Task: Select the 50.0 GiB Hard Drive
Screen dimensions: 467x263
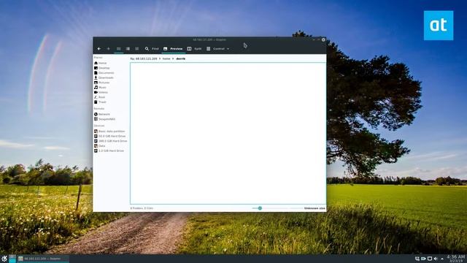Action: [x=110, y=136]
